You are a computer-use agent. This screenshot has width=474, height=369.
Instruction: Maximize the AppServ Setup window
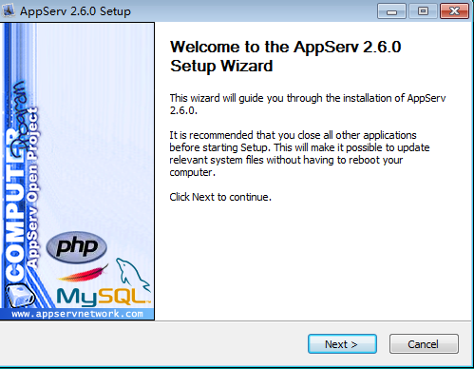tap(423, 11)
